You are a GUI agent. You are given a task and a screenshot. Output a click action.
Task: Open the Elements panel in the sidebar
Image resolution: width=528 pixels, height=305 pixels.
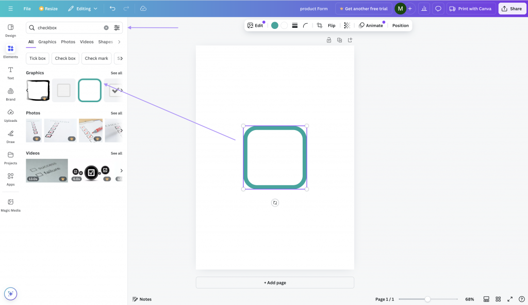coord(10,50)
